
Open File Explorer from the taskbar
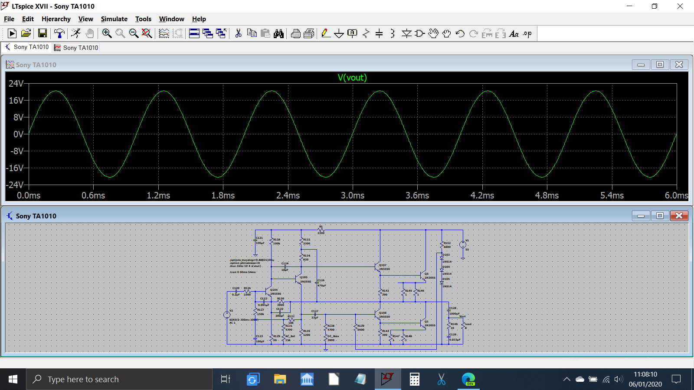(280, 379)
